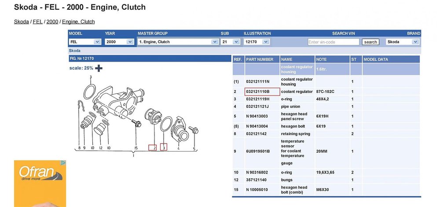The image size is (440, 207).
Task: Click the '1.6ltr.' note in header row
Action: click(322, 69)
